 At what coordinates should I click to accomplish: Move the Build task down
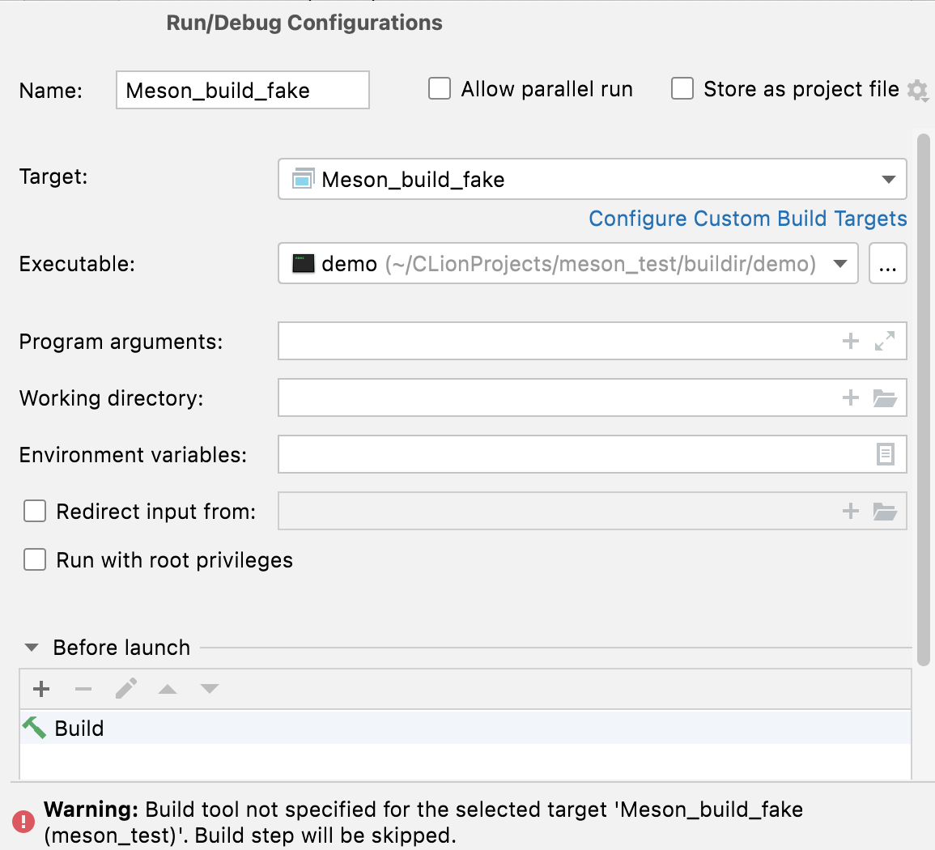click(x=210, y=688)
